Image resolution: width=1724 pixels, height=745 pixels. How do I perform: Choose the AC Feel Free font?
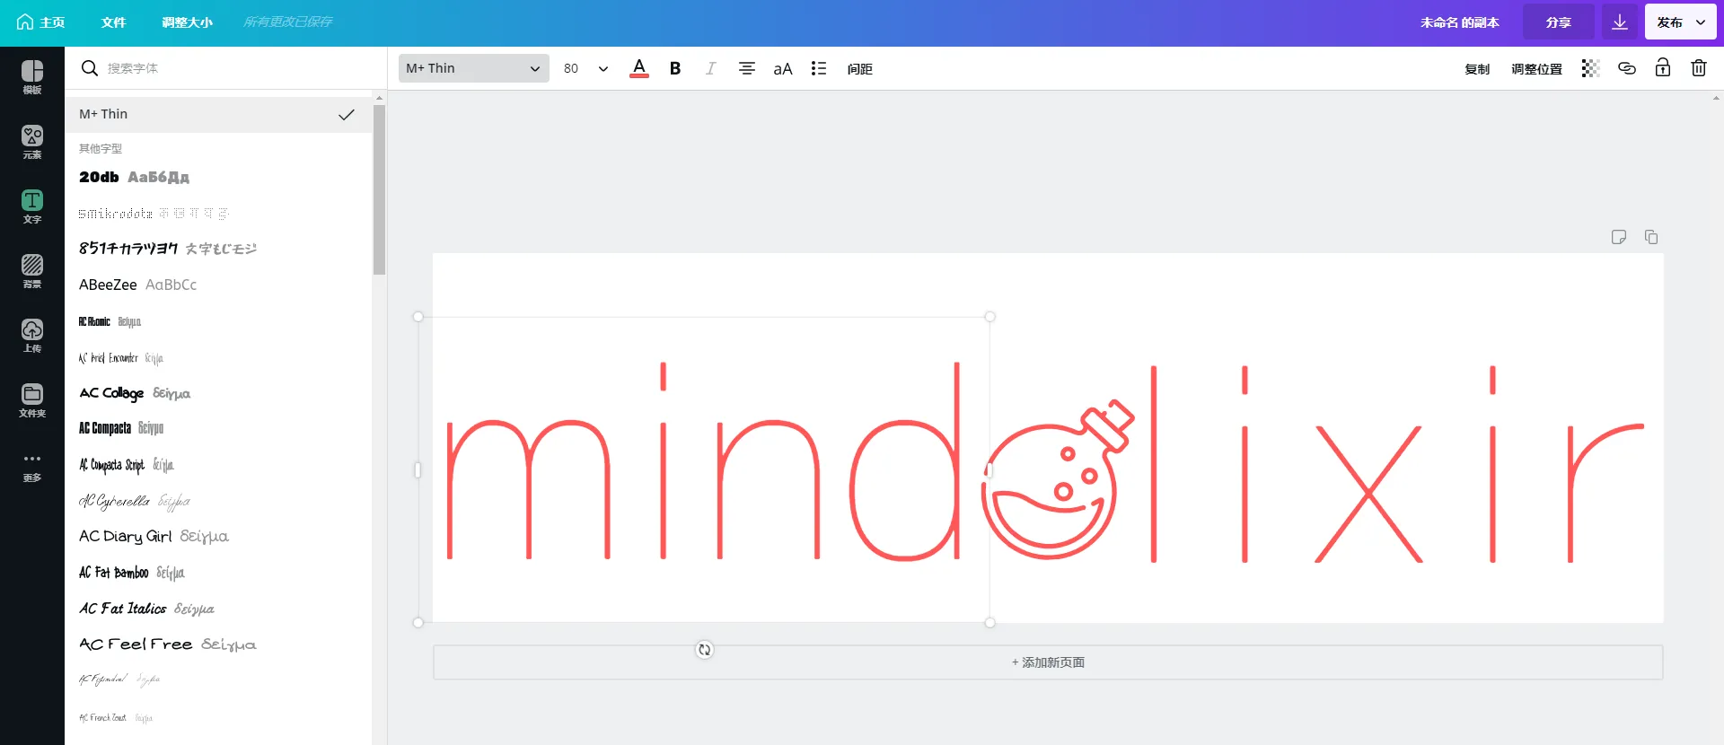[x=218, y=644]
